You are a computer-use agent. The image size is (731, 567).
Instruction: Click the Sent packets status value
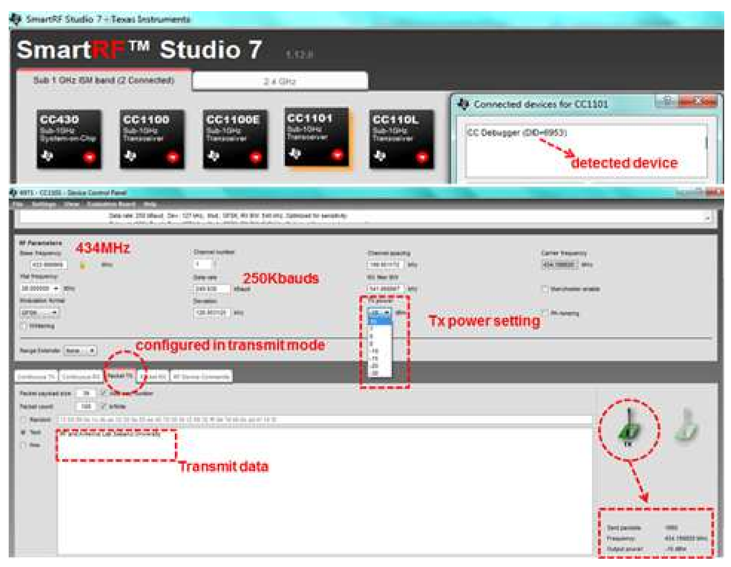click(671, 527)
